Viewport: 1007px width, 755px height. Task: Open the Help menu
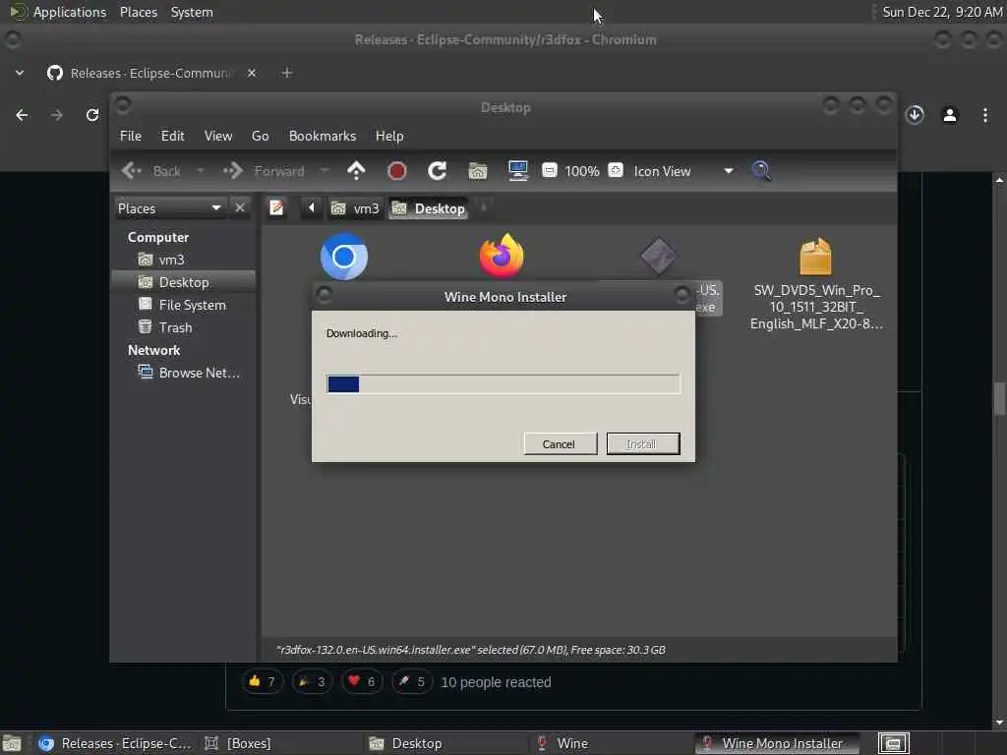389,136
